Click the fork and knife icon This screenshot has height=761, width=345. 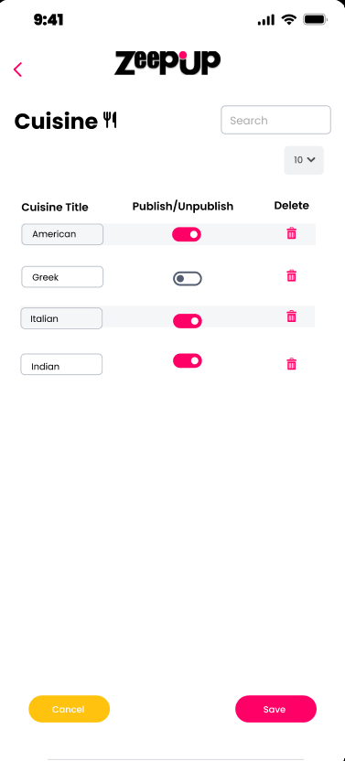pos(111,120)
